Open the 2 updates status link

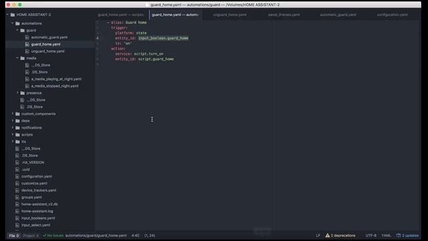[x=407, y=235]
